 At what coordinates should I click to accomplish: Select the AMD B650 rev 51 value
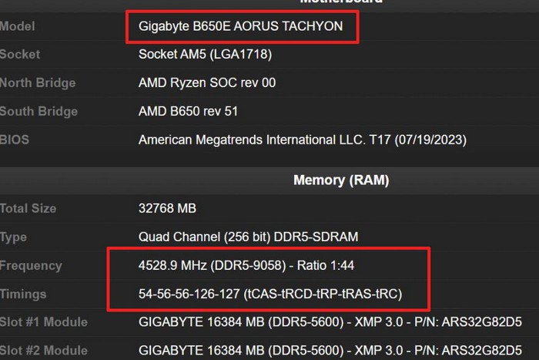pyautogui.click(x=188, y=111)
